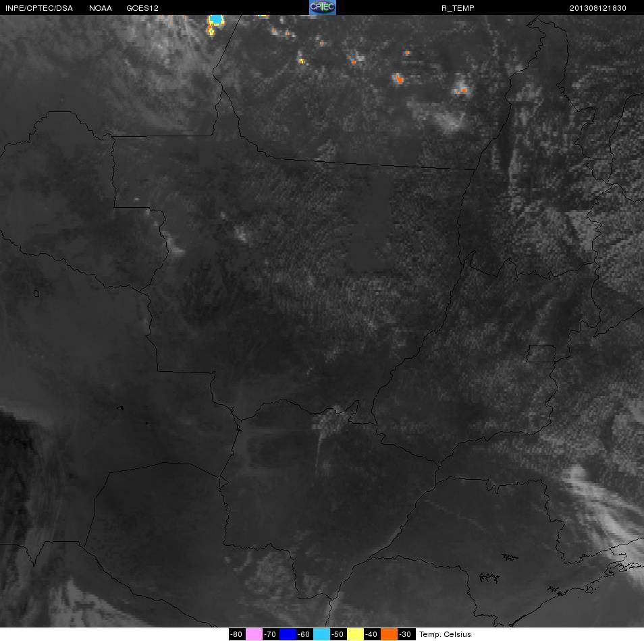Click the R_TEMP product label
This screenshot has height=641, width=644.
pyautogui.click(x=458, y=8)
